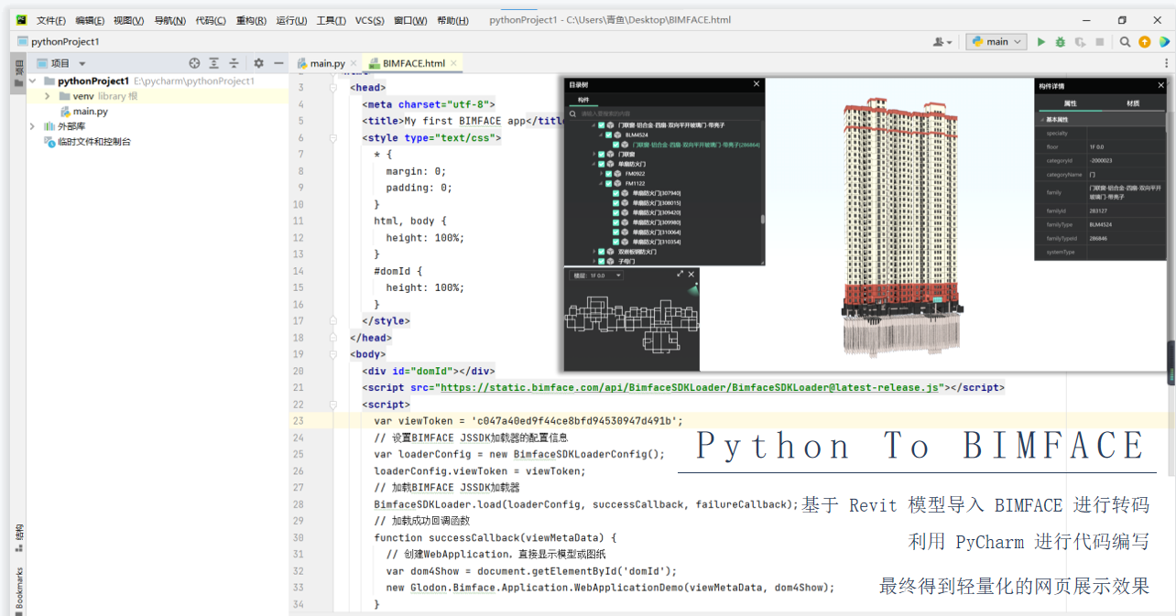Screen dimensions: 1176x616
Task: Expand the 外部库 node
Action: pos(33,126)
